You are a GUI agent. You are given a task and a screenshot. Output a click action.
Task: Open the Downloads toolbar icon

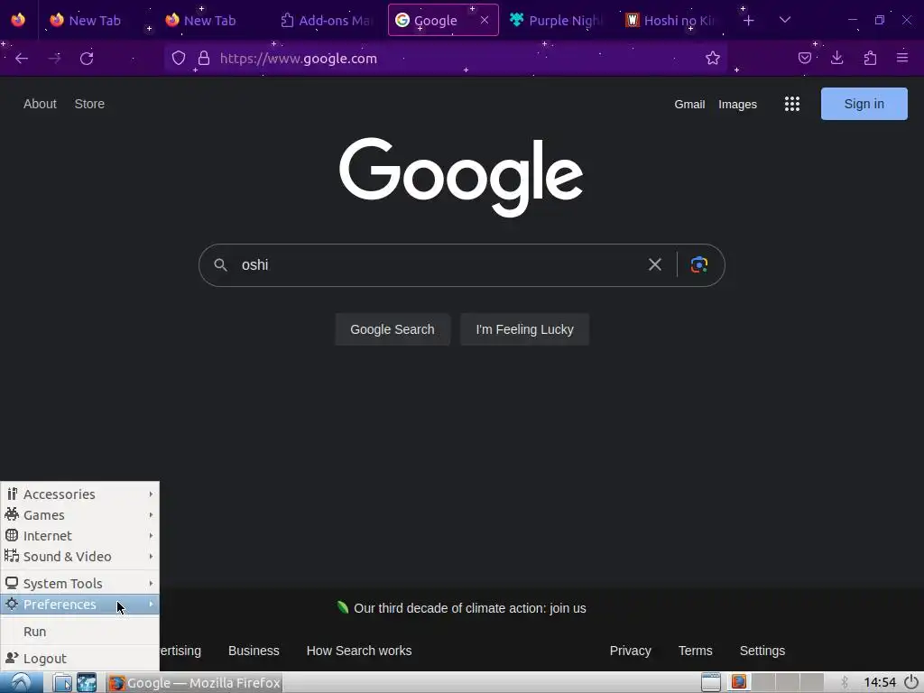[x=836, y=58]
